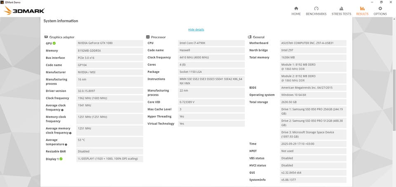The height and width of the screenshot is (187, 396).
Task: Click the Processor section icon
Action: tap(148, 37)
